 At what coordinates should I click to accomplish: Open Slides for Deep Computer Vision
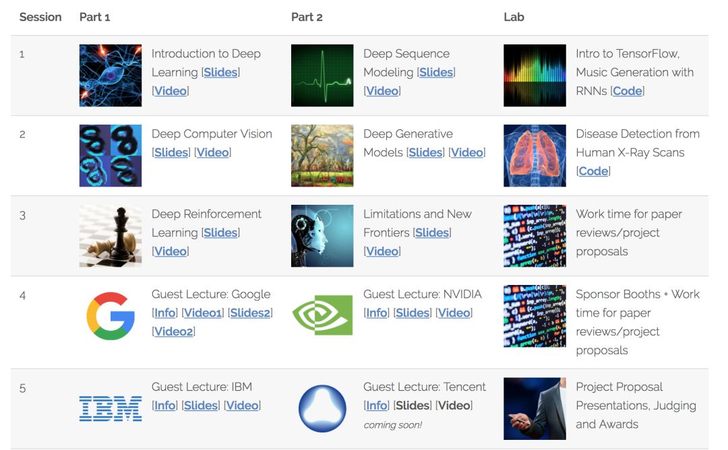[x=171, y=152]
